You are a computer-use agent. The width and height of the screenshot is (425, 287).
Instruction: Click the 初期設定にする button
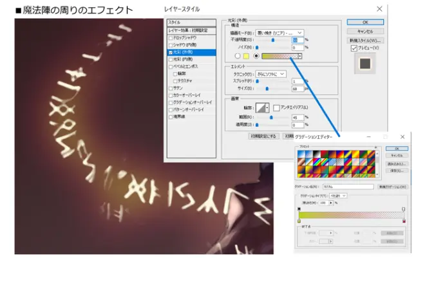(263, 136)
